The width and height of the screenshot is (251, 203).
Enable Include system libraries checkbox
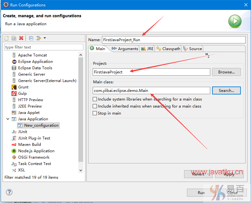pyautogui.click(x=95, y=99)
